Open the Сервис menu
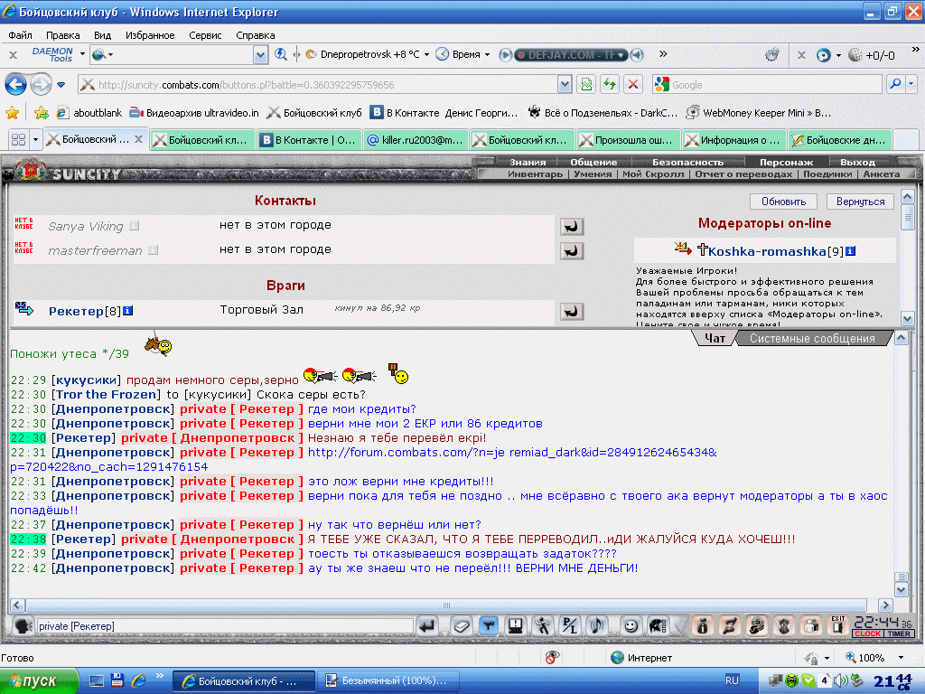925x694 pixels. (205, 35)
